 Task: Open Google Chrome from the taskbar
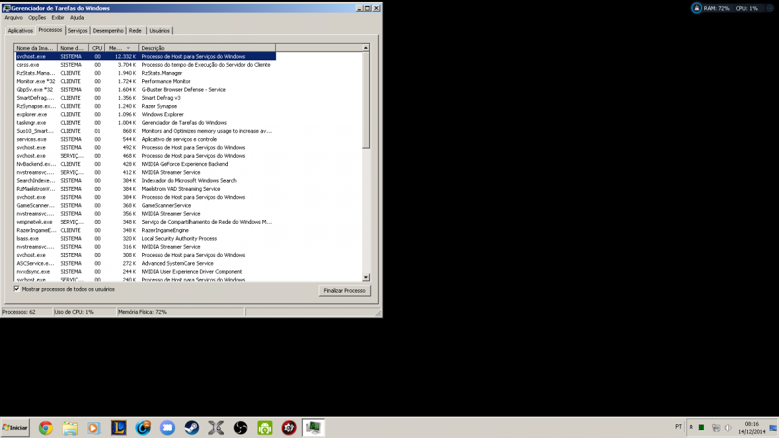pyautogui.click(x=45, y=428)
